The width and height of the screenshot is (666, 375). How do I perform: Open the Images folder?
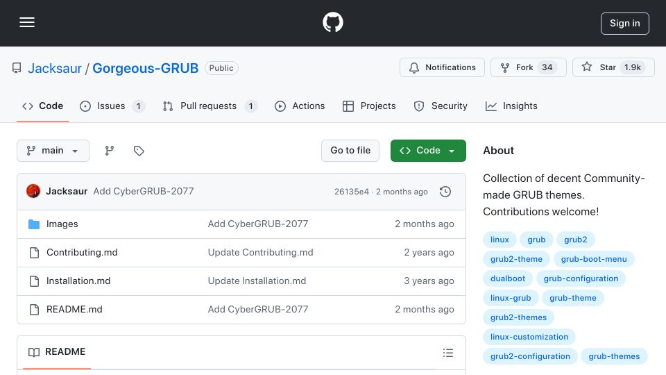click(62, 224)
